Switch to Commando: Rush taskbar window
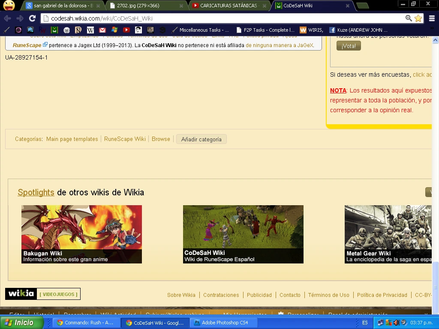Viewport: 439px width, 329px height. click(86, 323)
